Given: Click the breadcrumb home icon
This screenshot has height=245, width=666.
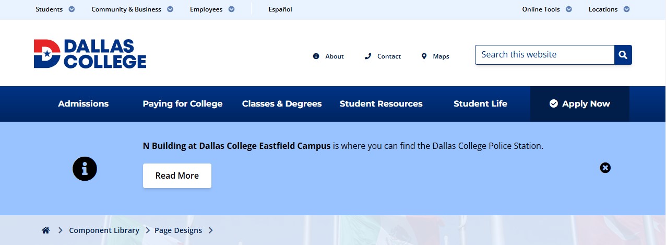Looking at the screenshot, I should point(46,230).
